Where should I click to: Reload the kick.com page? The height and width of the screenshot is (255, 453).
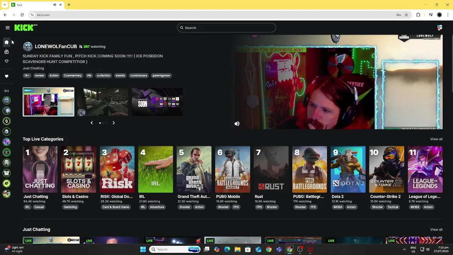tap(22, 15)
